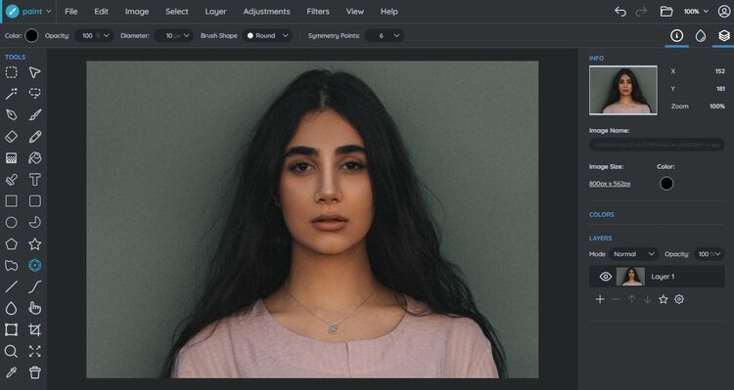
Task: Select the brush tool
Action: [x=34, y=115]
